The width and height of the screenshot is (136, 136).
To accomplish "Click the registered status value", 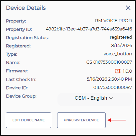I will click(121, 37).
